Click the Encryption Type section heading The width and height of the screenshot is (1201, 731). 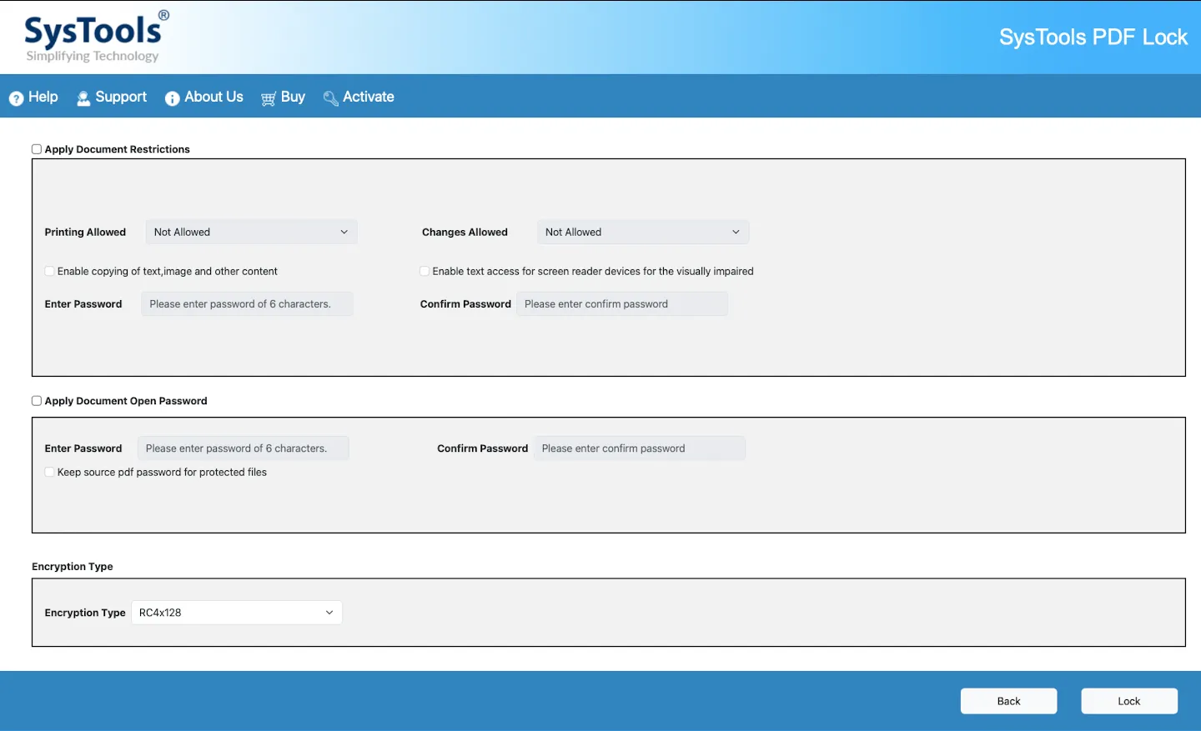(73, 567)
